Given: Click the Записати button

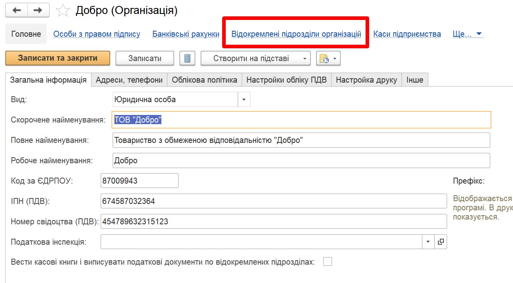Looking at the screenshot, I should click(145, 58).
